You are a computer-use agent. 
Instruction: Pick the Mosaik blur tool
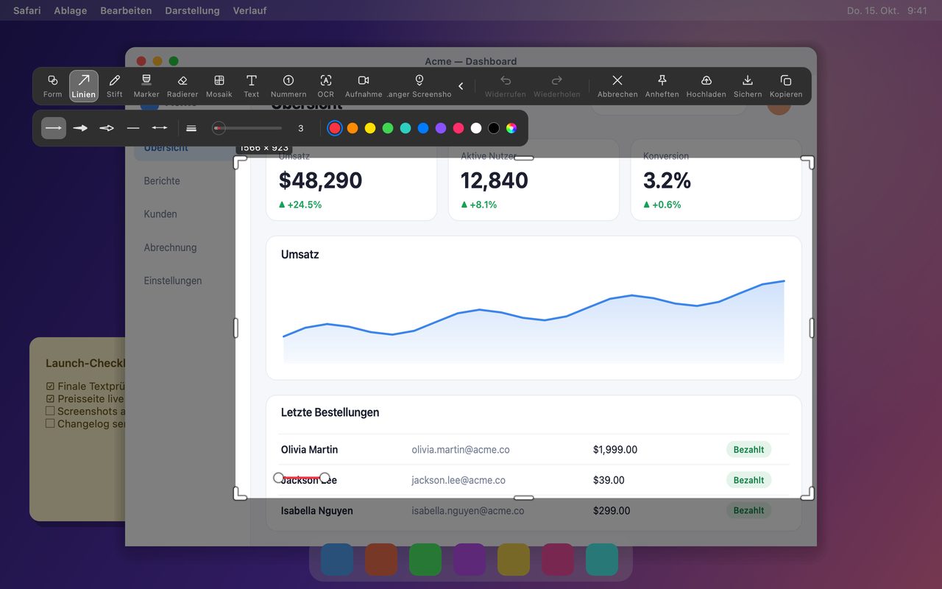pos(219,85)
